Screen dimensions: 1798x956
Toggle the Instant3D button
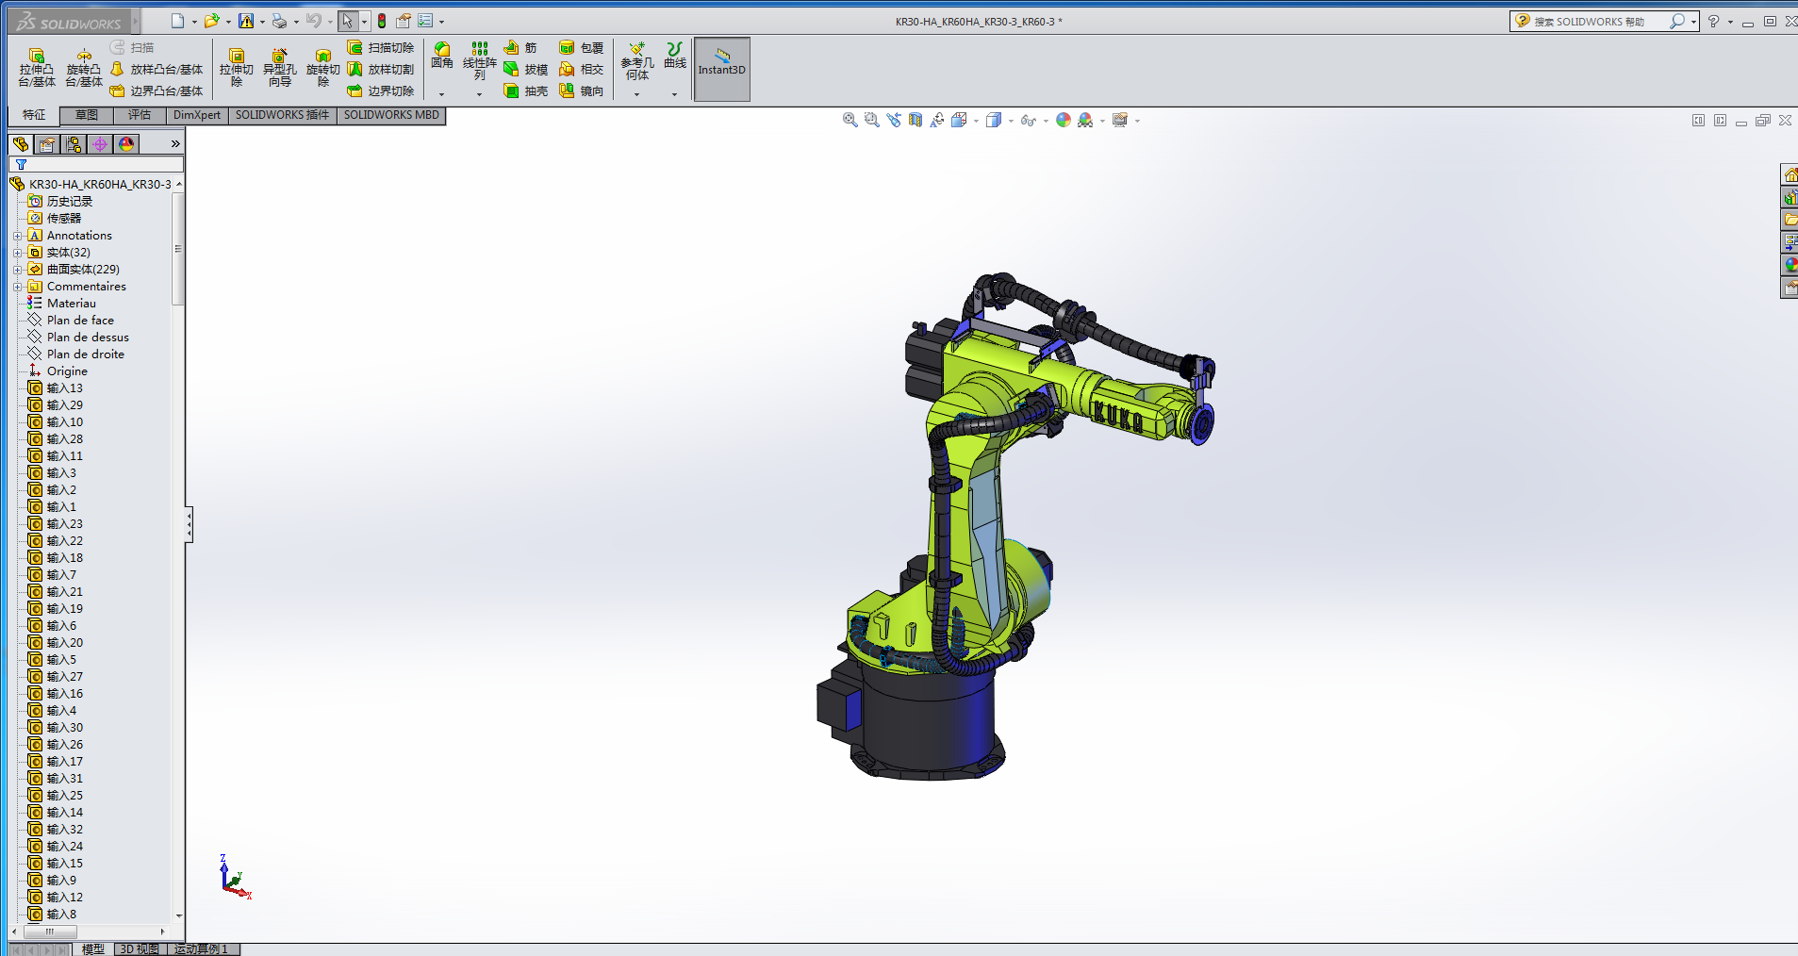(x=721, y=69)
